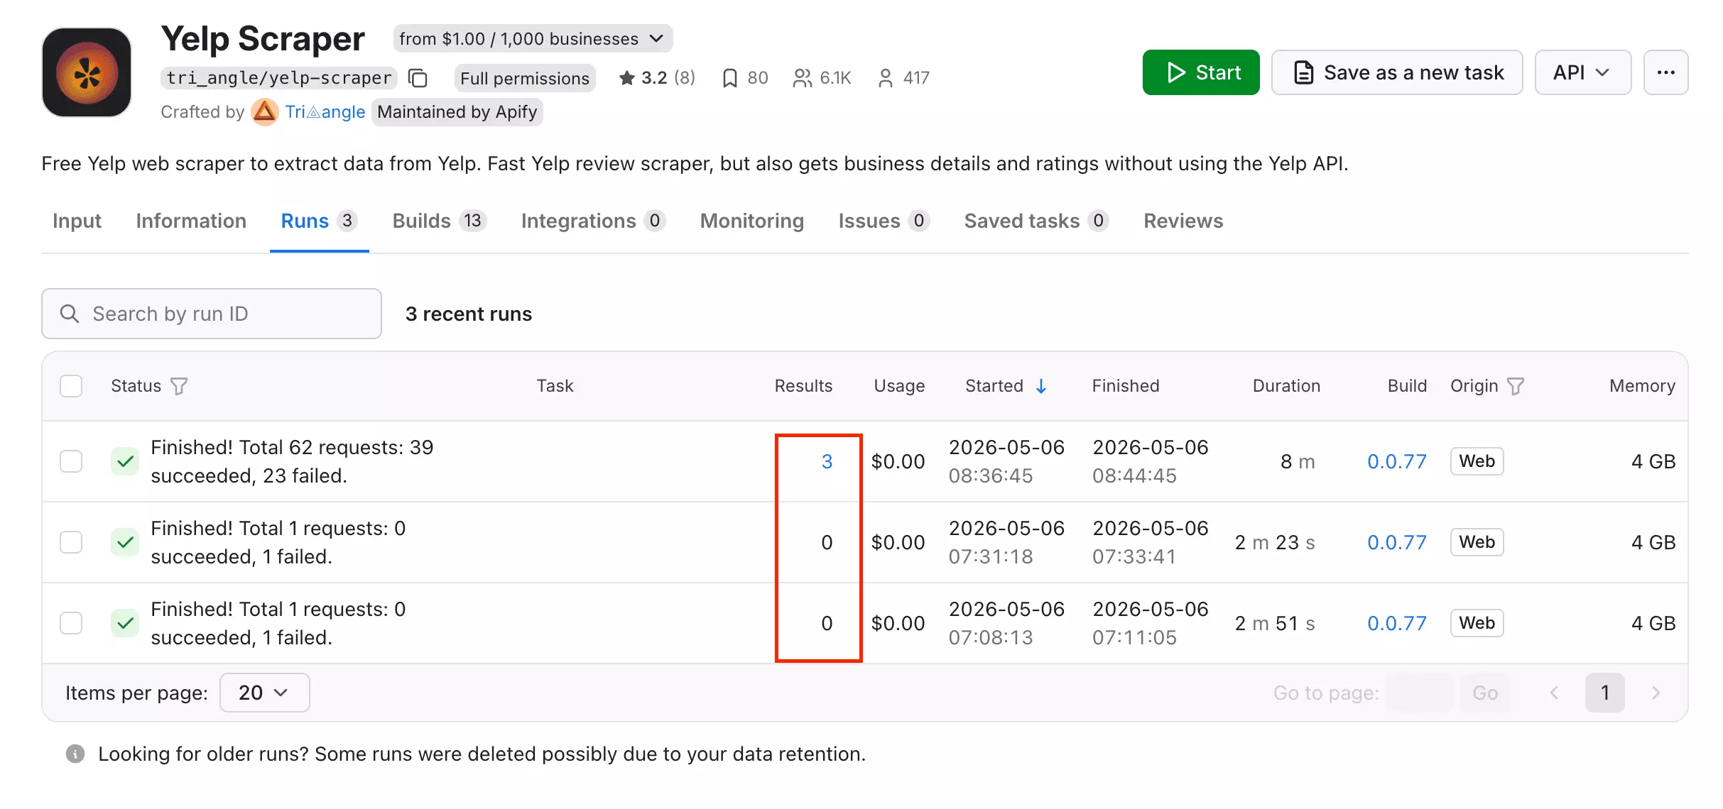Switch to the Information tab
Screen dimensions: 1723x809
coord(191,221)
